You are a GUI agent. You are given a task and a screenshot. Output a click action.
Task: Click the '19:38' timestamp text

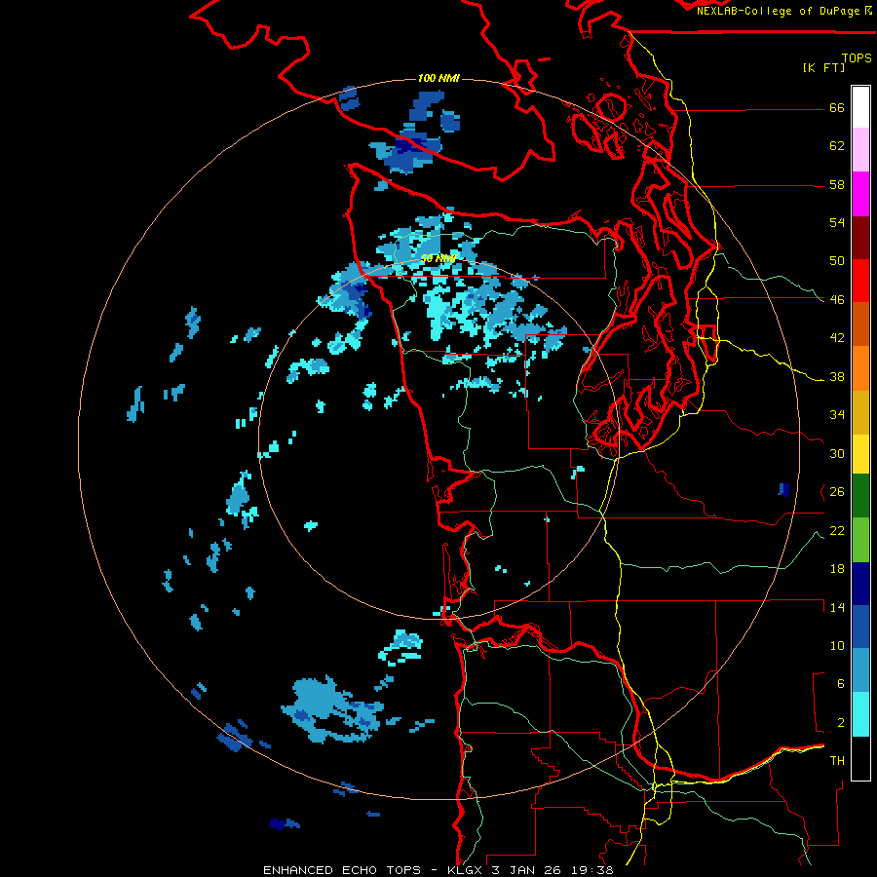coord(592,870)
